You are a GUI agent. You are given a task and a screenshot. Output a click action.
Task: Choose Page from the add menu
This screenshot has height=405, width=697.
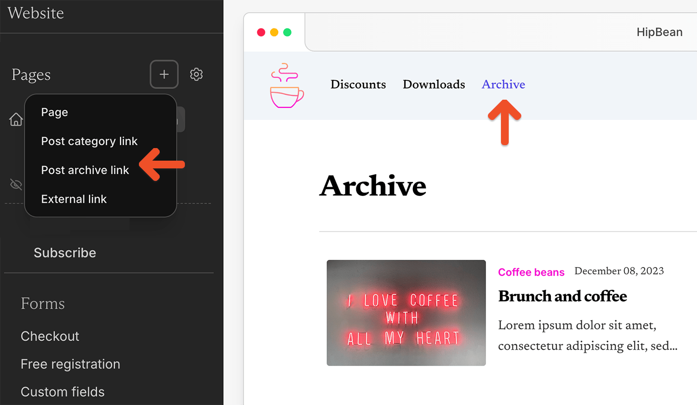pos(54,112)
